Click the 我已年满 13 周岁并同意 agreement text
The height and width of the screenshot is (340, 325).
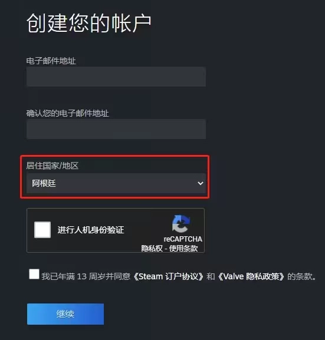click(86, 276)
